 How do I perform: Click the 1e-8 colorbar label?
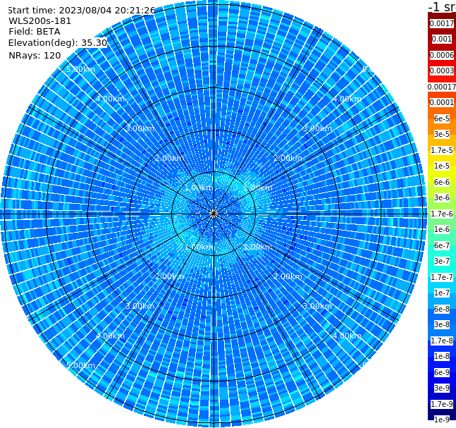click(442, 356)
